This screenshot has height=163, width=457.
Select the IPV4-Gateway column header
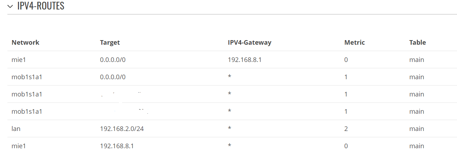pos(249,42)
